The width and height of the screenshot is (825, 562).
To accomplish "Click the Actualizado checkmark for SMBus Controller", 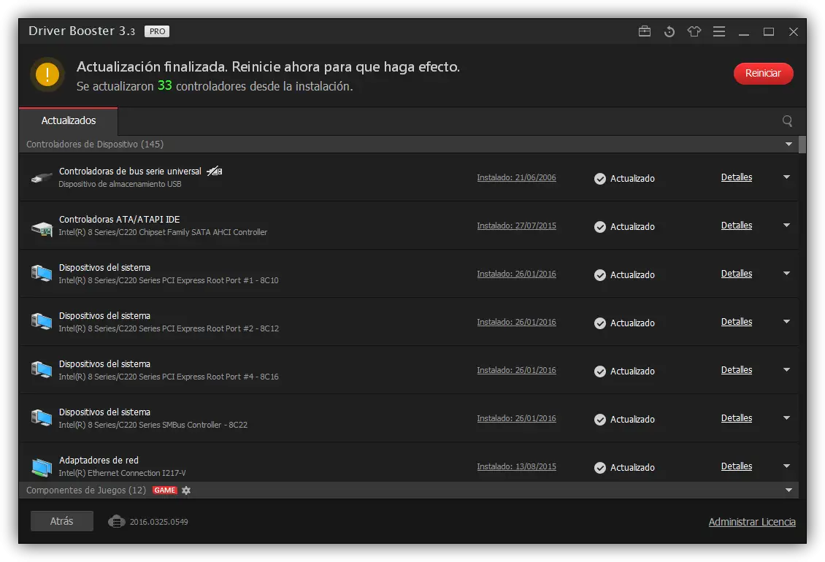I will click(x=600, y=420).
